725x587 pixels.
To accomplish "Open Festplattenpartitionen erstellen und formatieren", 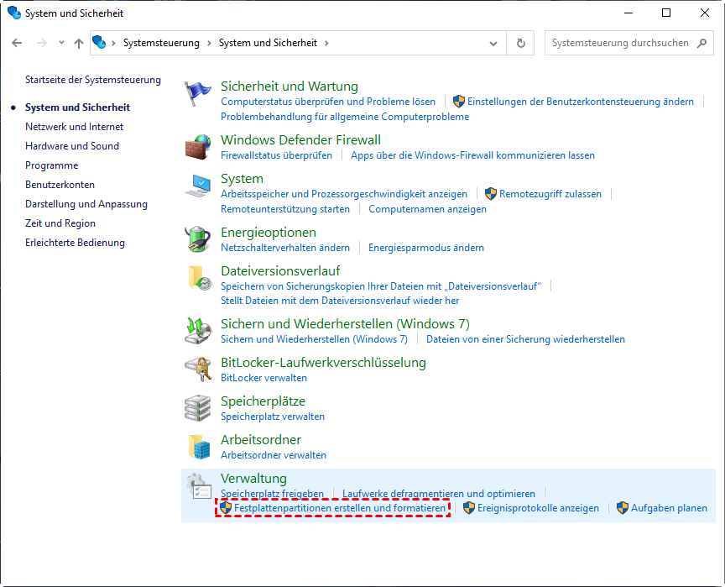I will pos(340,508).
